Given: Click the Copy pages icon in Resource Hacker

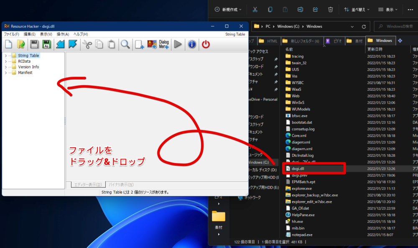Looking at the screenshot, I should click(x=99, y=44).
